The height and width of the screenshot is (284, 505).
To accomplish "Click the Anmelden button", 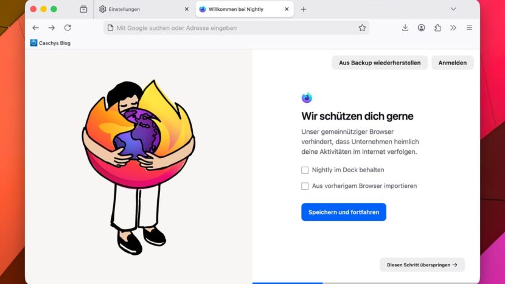I will [453, 63].
